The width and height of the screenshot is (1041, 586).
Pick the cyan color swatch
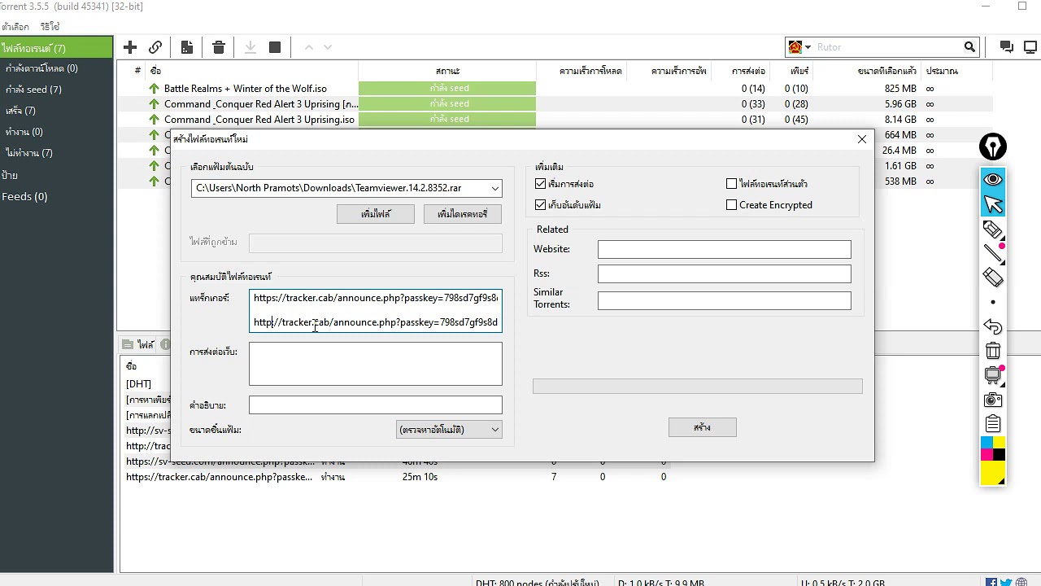[x=987, y=443]
